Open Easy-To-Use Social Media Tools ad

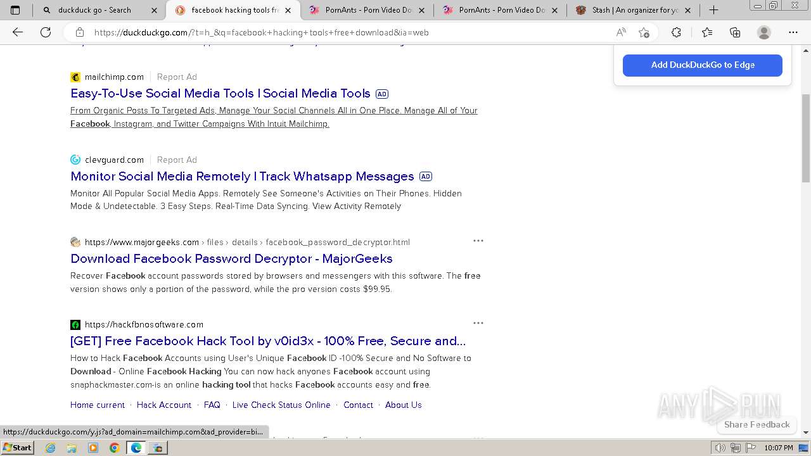click(x=220, y=93)
